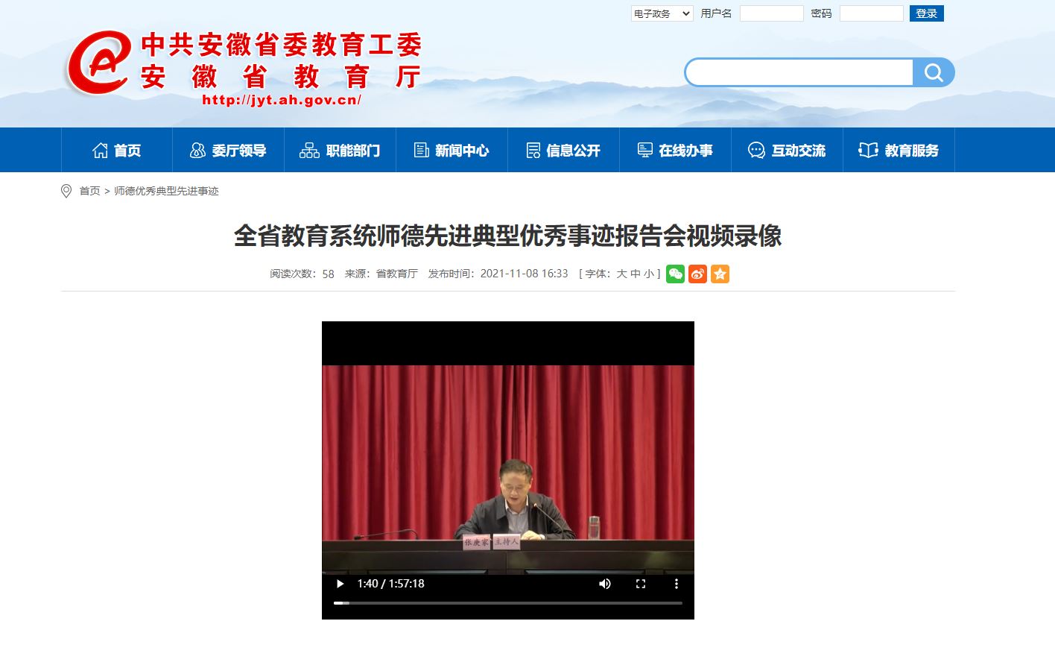This screenshot has width=1055, height=665.
Task: Go to 信息公开 section
Action: pos(563,151)
